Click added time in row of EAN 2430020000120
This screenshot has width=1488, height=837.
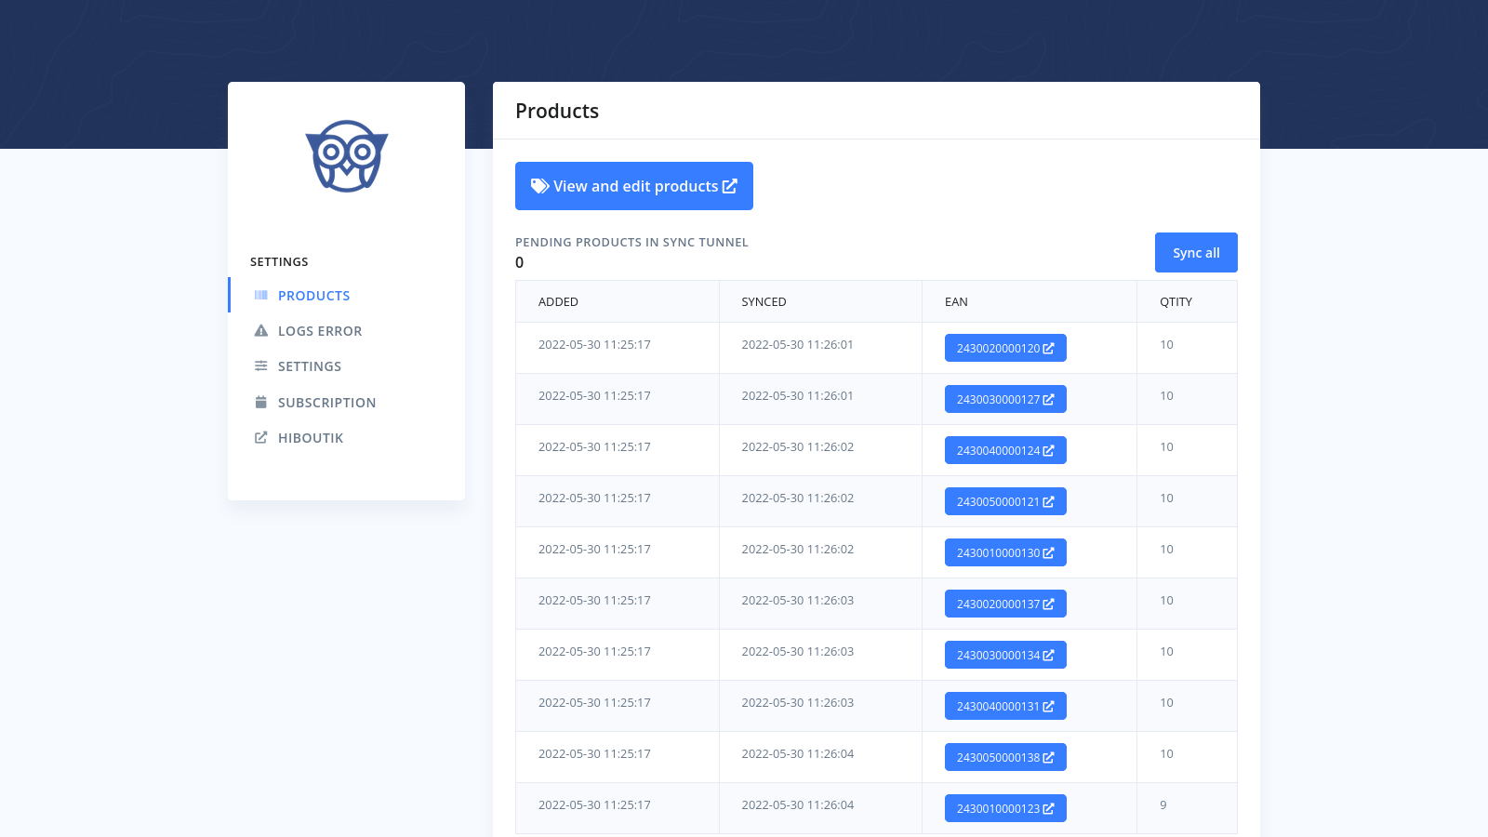coord(594,344)
